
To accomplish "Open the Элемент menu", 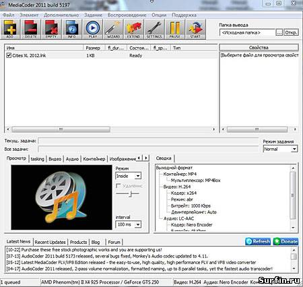I will coord(29,15).
